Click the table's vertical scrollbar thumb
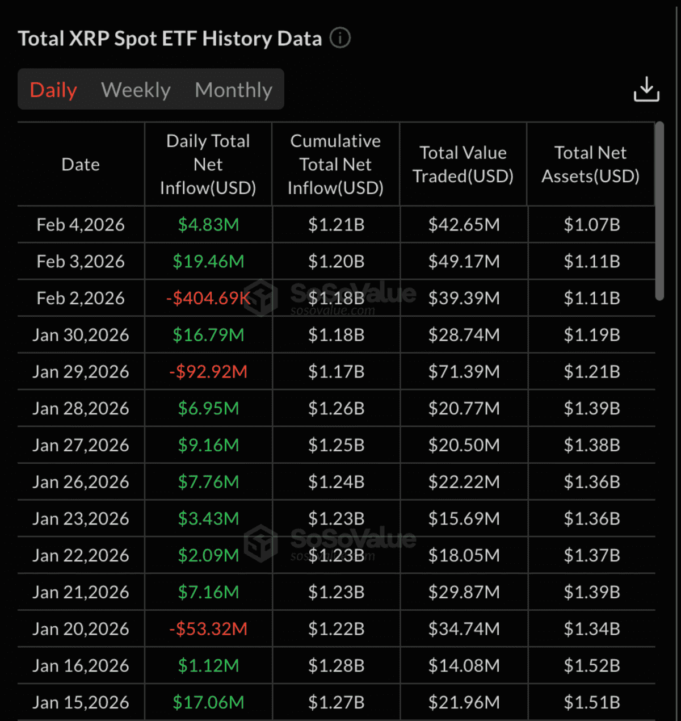 point(659,211)
